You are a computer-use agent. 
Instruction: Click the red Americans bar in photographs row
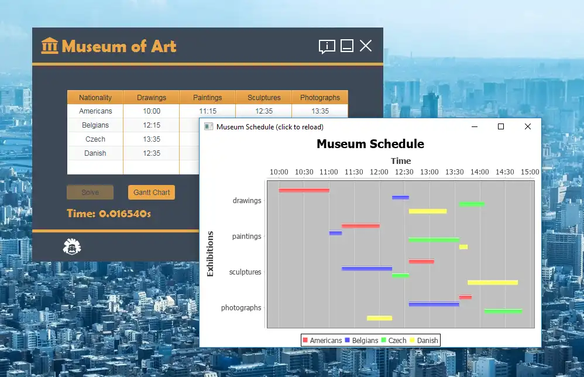(466, 297)
